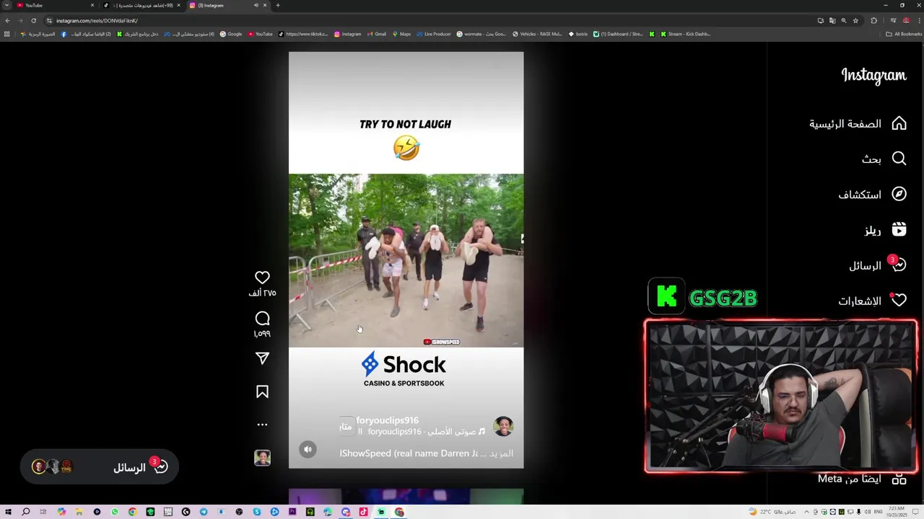This screenshot has height=519, width=924.
Task: Open the audio thumbnail below more options
Action: 262,458
